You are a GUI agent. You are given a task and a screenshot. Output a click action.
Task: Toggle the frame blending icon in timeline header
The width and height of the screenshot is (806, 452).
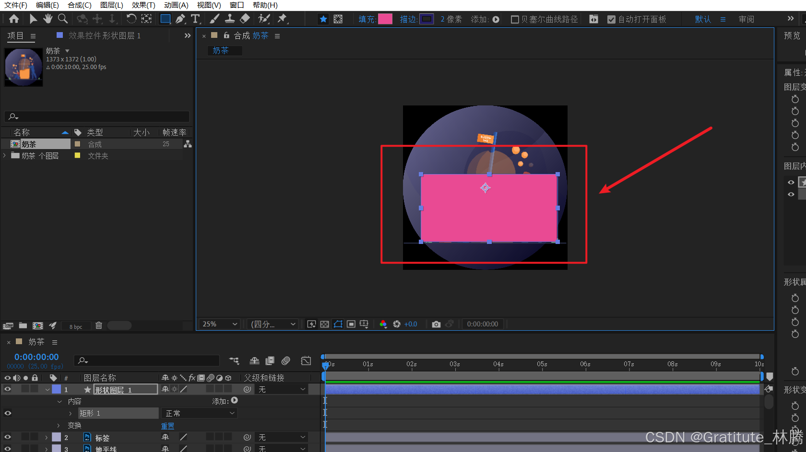(x=270, y=360)
